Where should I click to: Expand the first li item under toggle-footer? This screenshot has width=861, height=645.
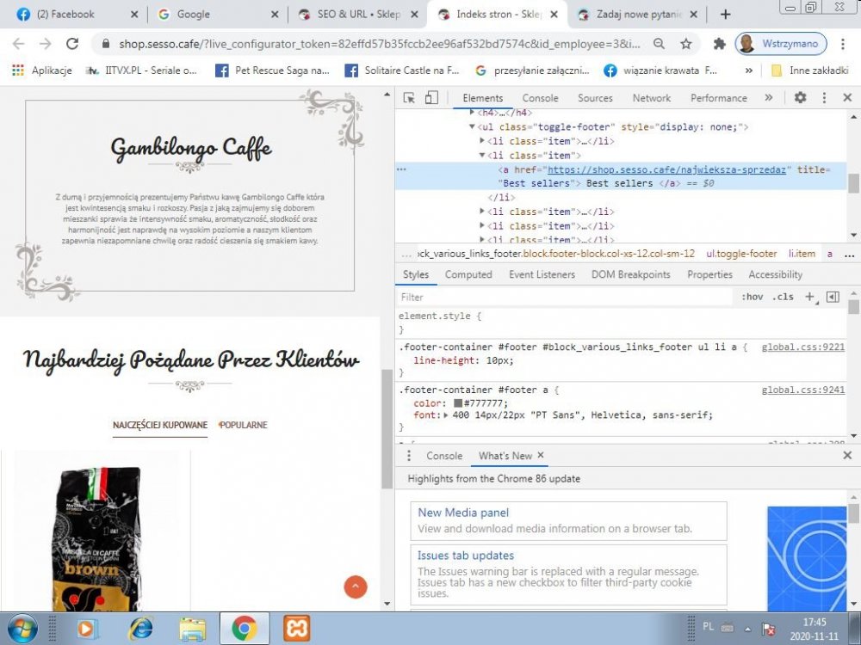point(482,141)
